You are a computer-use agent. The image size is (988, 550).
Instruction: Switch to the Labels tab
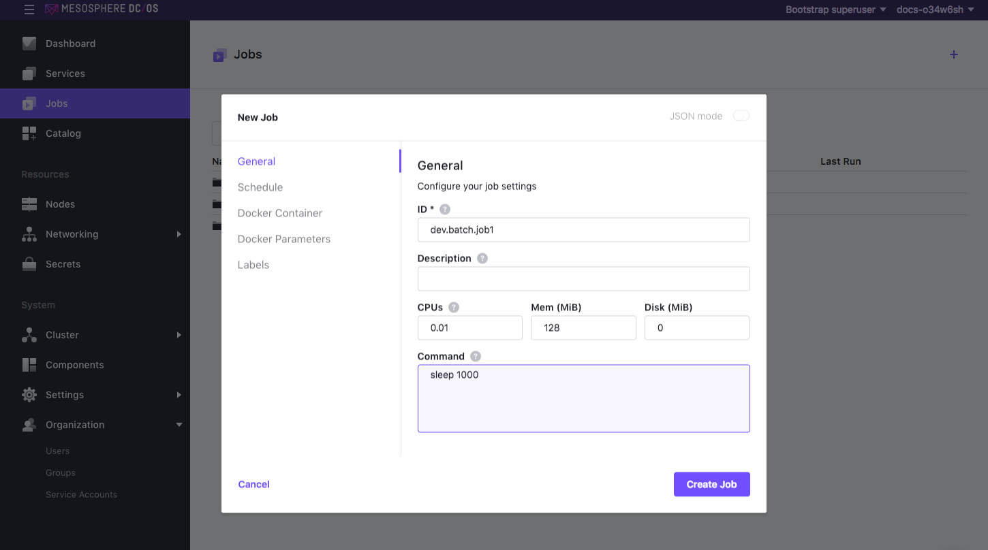[x=253, y=265]
